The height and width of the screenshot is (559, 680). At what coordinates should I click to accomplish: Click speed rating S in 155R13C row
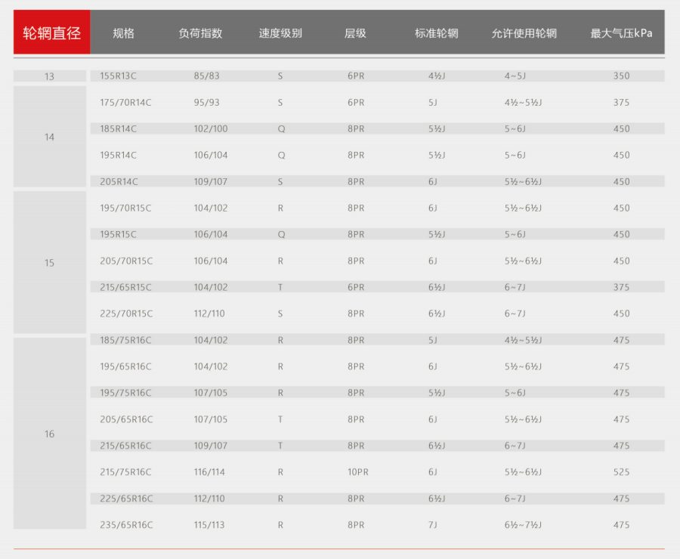[x=280, y=76]
